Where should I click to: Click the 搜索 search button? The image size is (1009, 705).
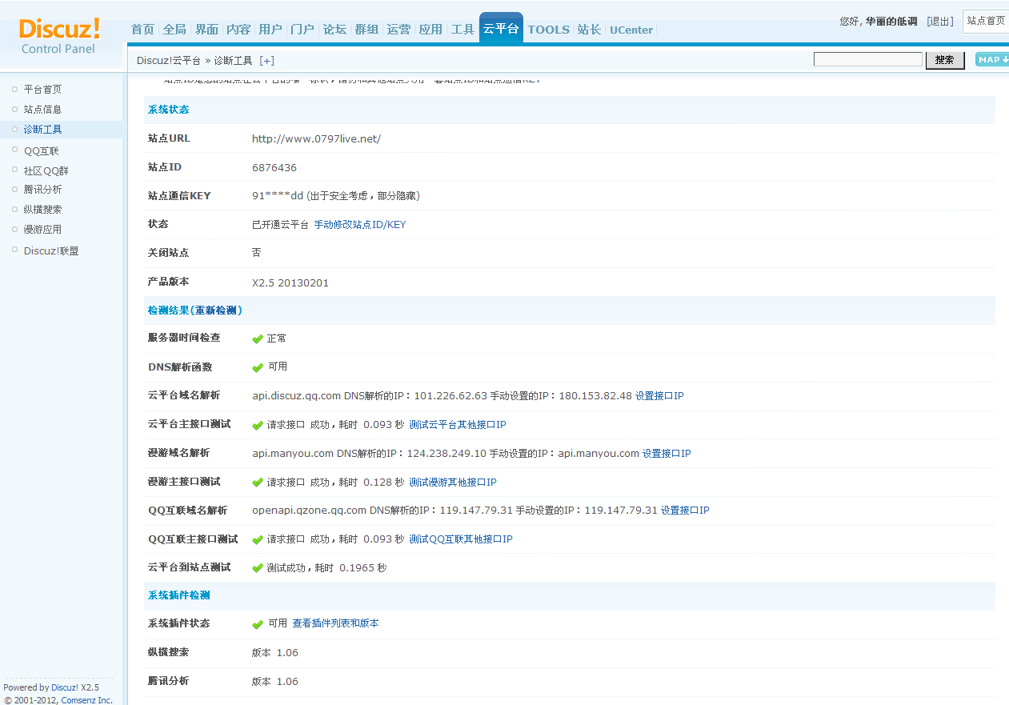coord(945,60)
